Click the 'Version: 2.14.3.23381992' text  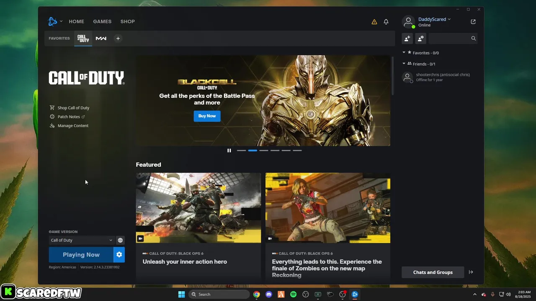tap(100, 267)
